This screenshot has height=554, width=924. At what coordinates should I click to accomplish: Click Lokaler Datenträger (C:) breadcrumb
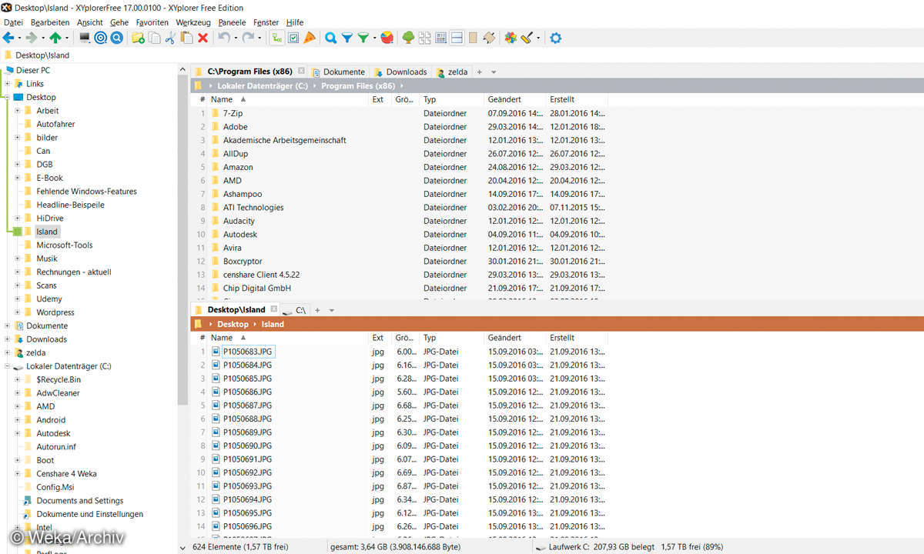coord(263,86)
